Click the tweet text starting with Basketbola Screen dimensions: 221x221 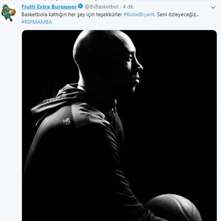pyautogui.click(x=110, y=18)
